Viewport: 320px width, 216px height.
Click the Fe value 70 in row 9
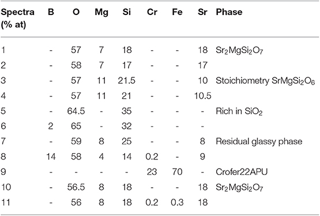[177, 172]
